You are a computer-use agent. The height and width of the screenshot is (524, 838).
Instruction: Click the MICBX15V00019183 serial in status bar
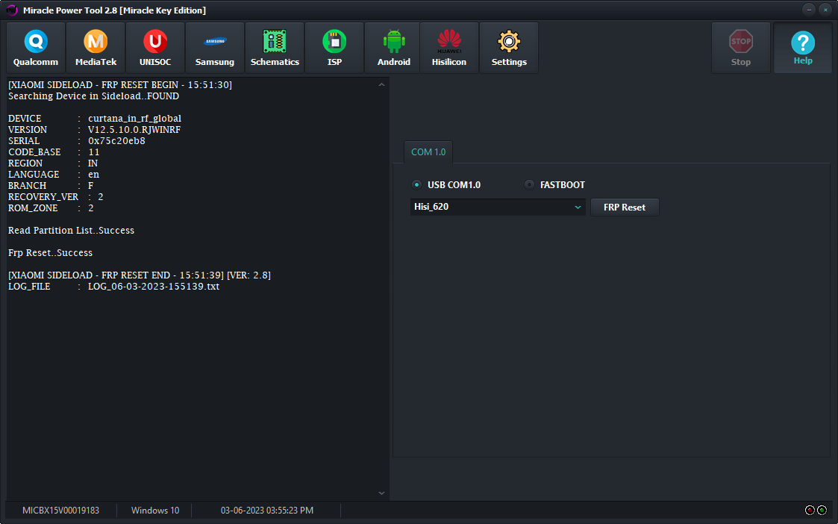pyautogui.click(x=61, y=511)
